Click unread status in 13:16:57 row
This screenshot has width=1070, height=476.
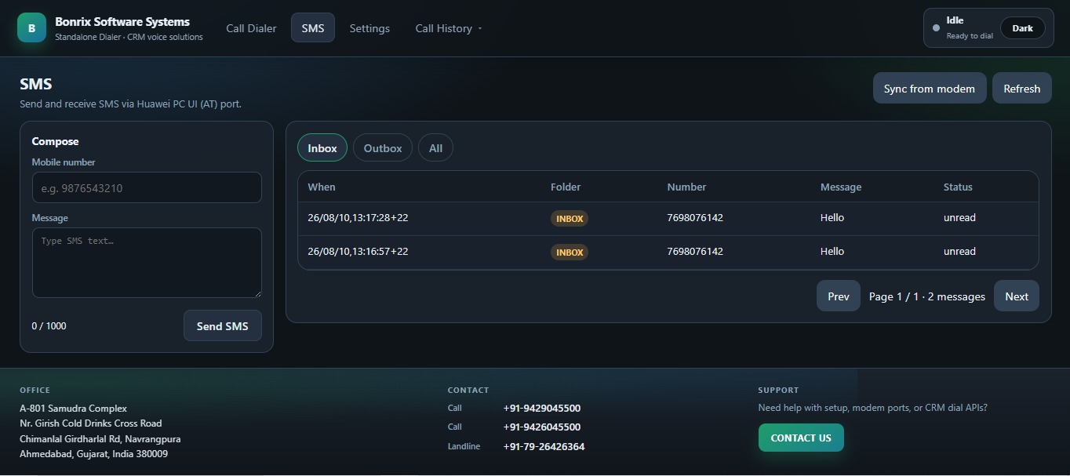(959, 252)
